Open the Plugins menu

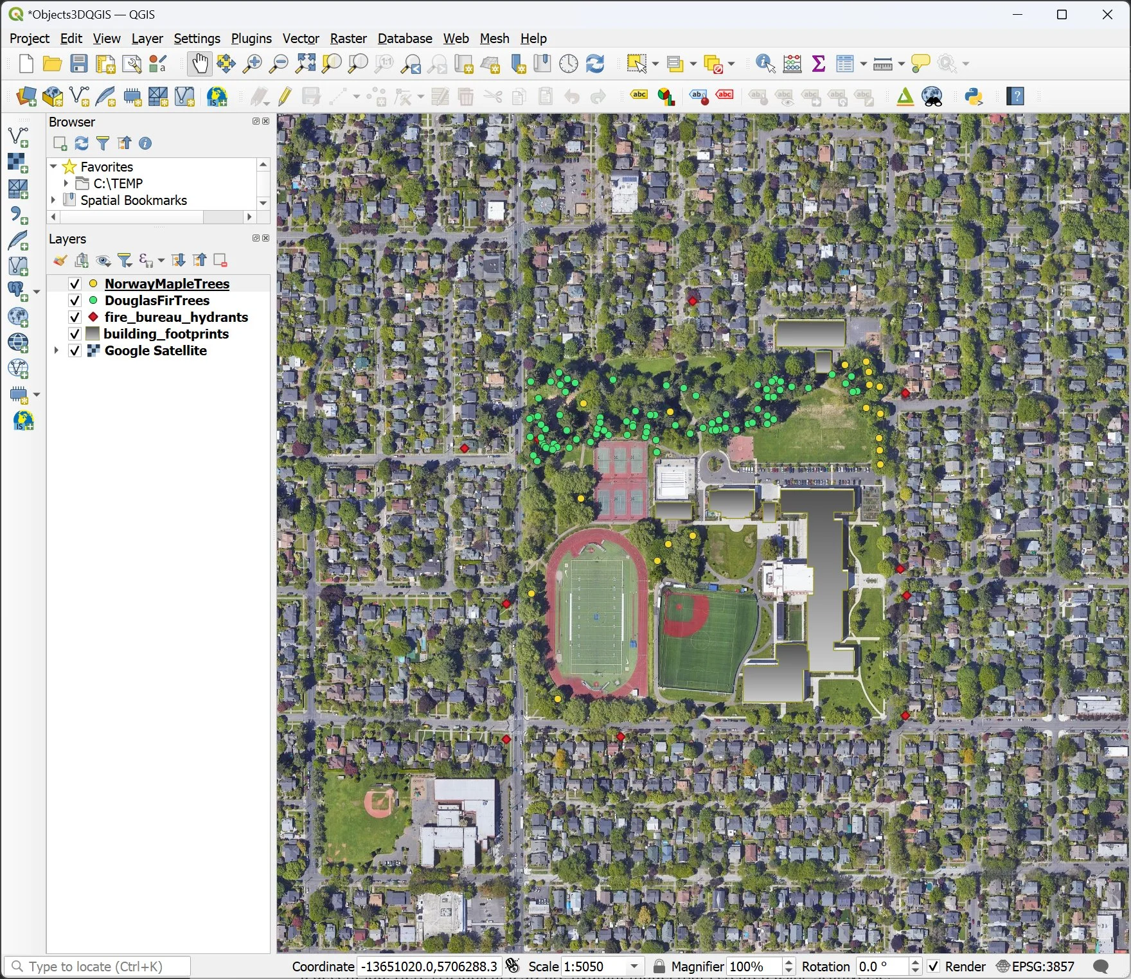[x=251, y=39]
